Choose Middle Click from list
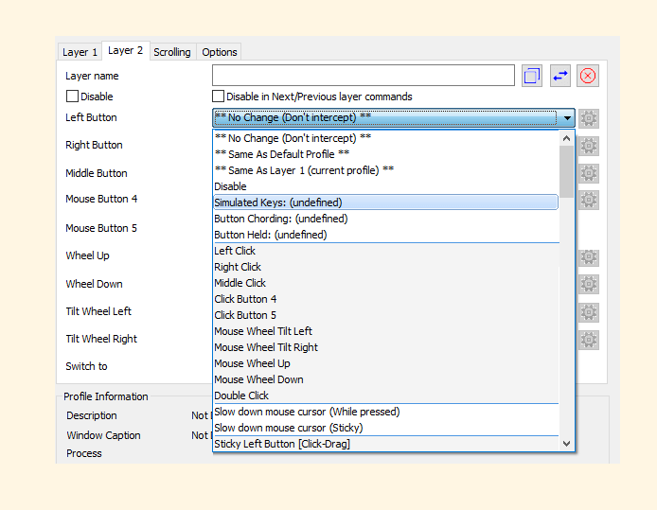Image resolution: width=657 pixels, height=510 pixels. [386, 283]
